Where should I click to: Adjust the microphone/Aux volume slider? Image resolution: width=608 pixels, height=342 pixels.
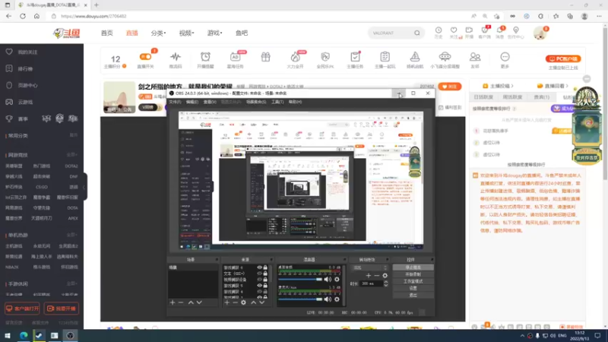[x=300, y=299]
